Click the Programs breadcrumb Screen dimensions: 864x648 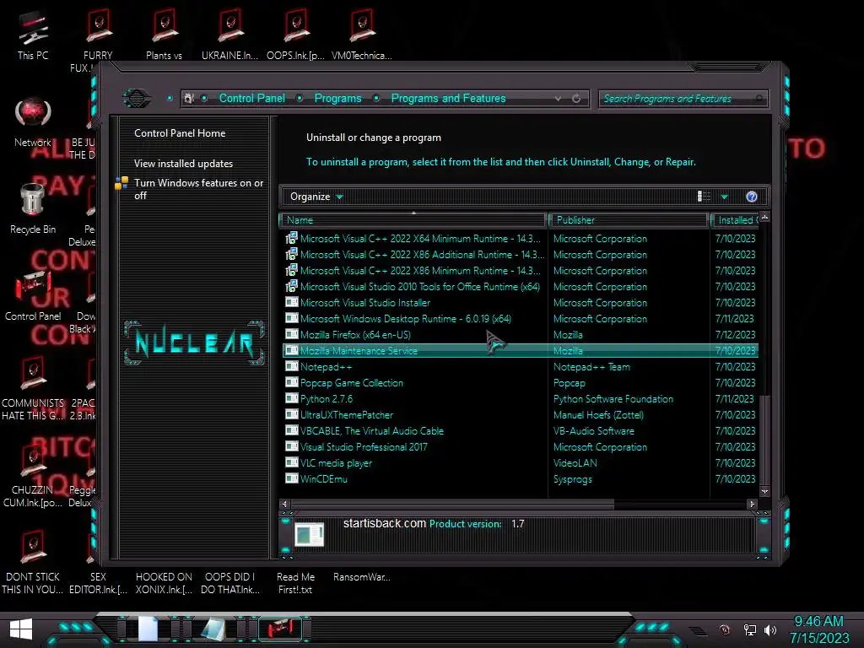coord(337,98)
